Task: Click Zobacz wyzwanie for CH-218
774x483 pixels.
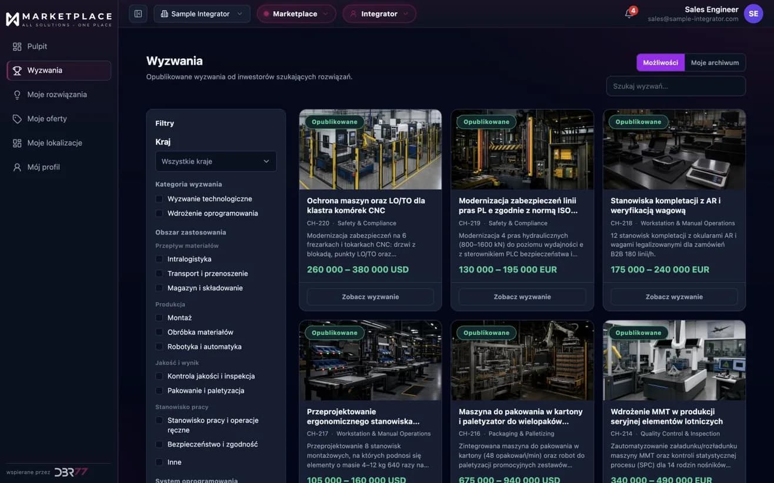Action: click(x=674, y=297)
